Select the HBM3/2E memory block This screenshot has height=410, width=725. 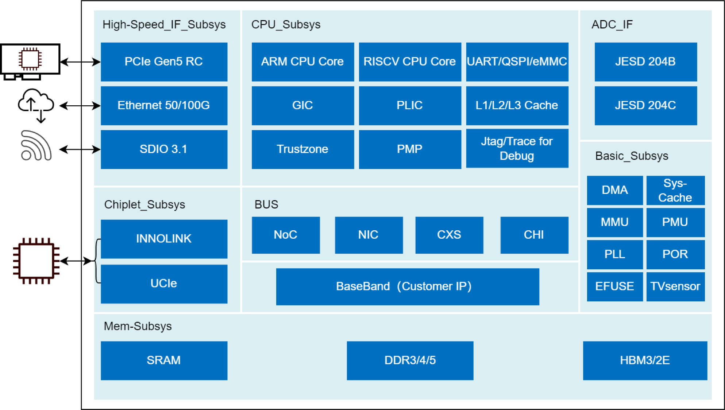coord(645,360)
